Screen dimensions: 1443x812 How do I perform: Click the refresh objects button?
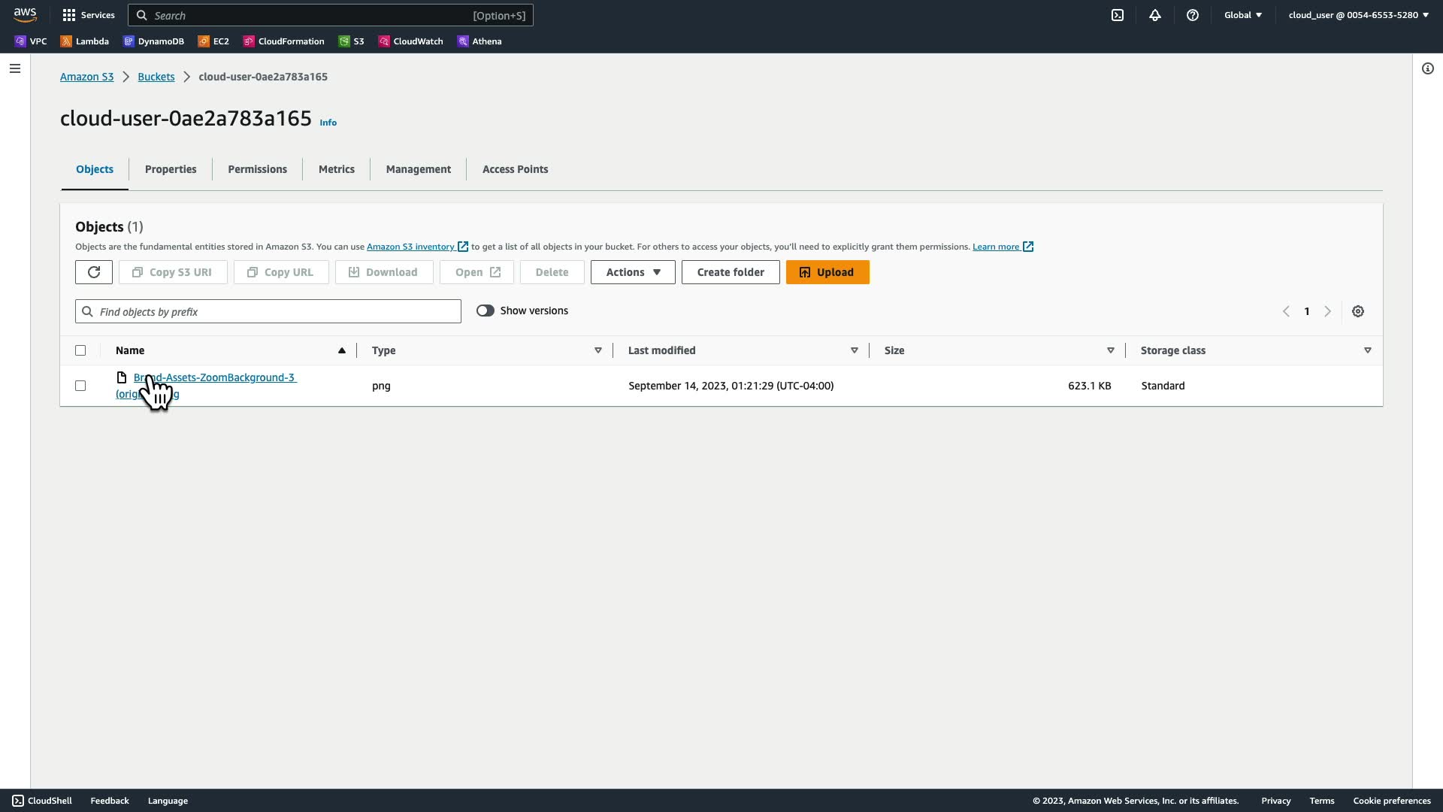(x=94, y=272)
